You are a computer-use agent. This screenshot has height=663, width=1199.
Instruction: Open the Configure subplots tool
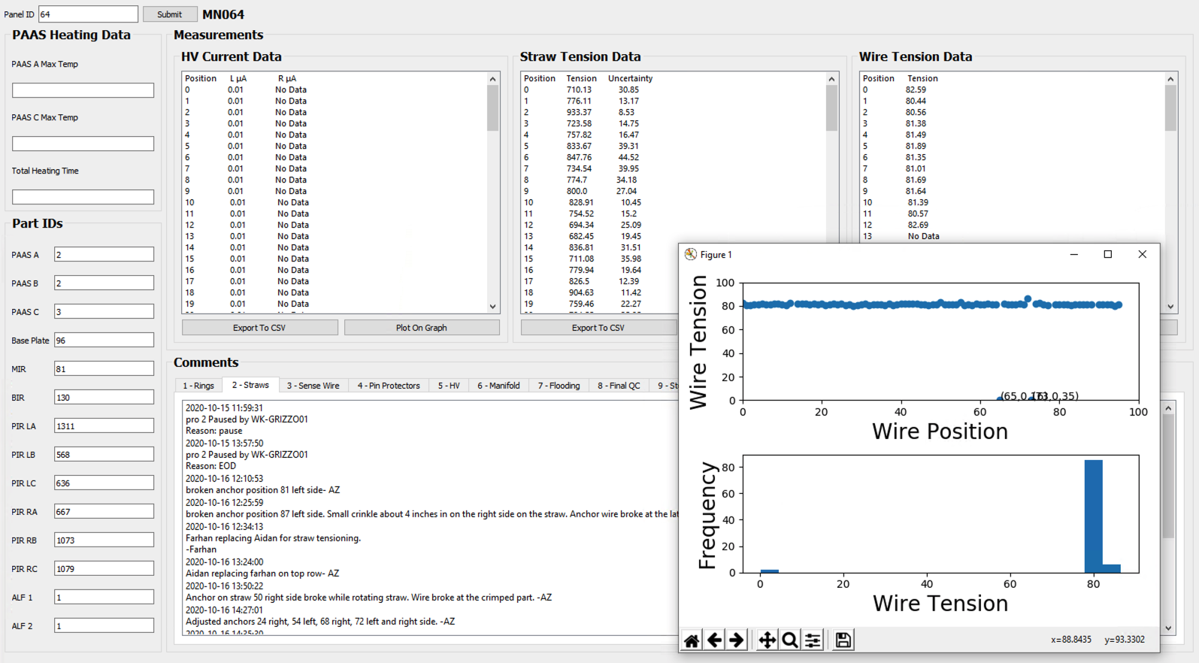click(x=813, y=640)
